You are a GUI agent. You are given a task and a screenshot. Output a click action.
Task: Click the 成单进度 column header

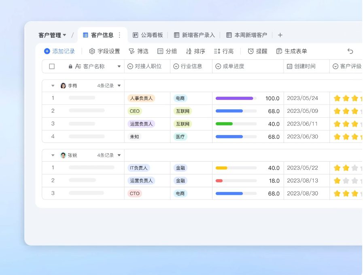[248, 66]
